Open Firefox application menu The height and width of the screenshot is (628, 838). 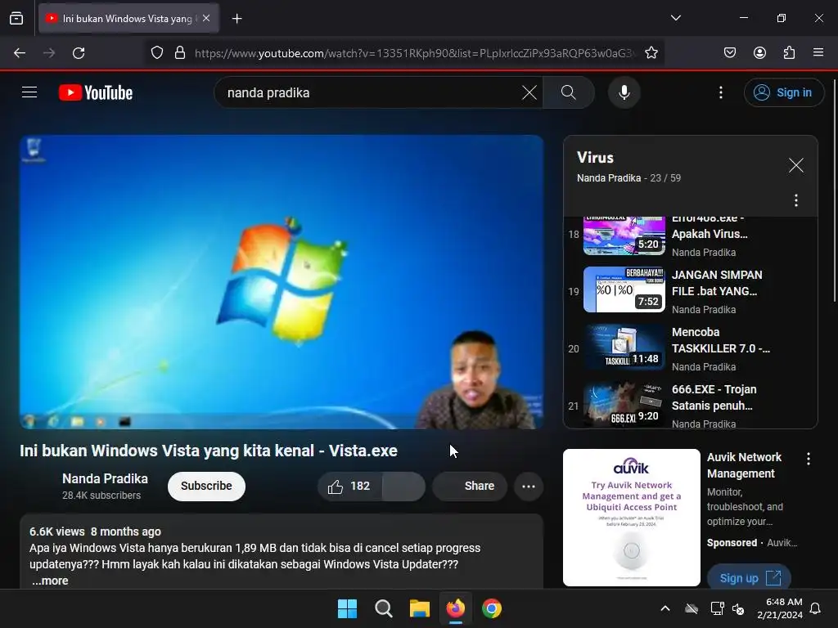click(818, 53)
